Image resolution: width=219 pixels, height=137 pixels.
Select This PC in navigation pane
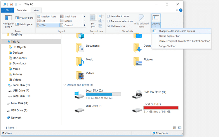click(31, 41)
